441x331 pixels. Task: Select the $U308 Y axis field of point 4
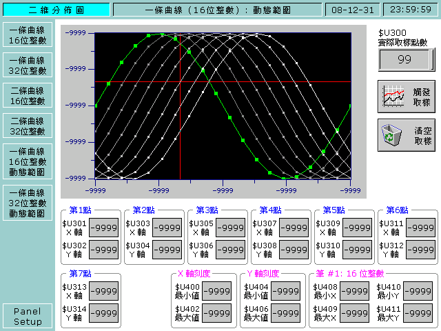(294, 250)
